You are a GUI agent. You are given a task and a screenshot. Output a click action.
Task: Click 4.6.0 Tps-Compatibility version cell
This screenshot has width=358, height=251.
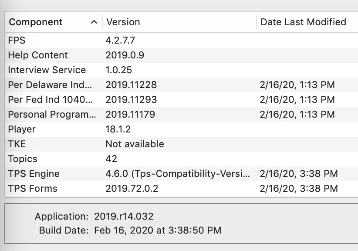[178, 174]
